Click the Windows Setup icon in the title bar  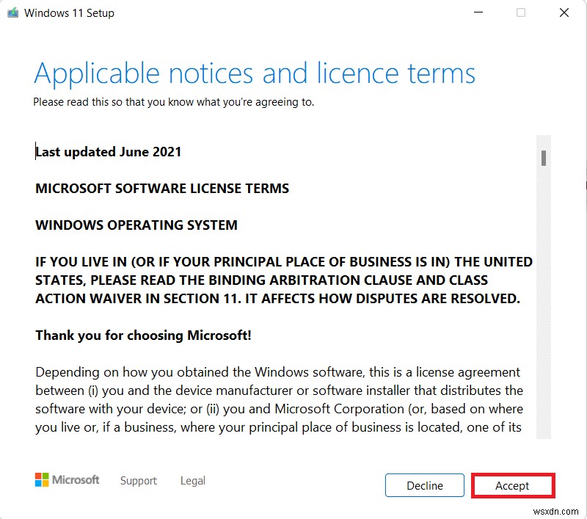tap(11, 12)
